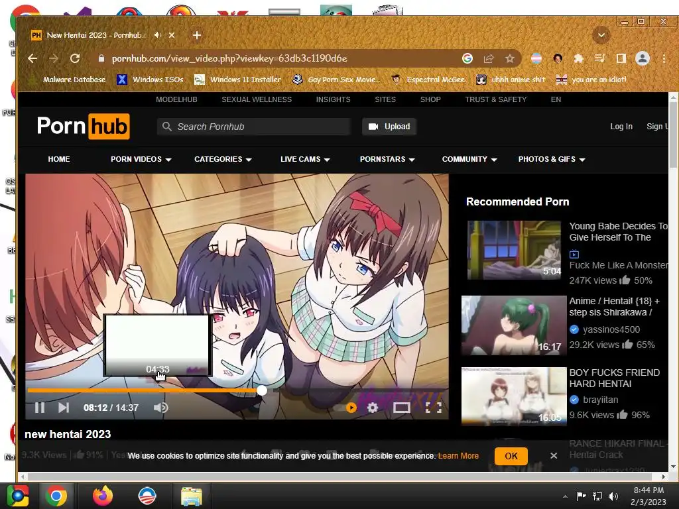This screenshot has height=509, width=679.
Task: Open the Chrome three-dot menu
Action: pyautogui.click(x=664, y=58)
